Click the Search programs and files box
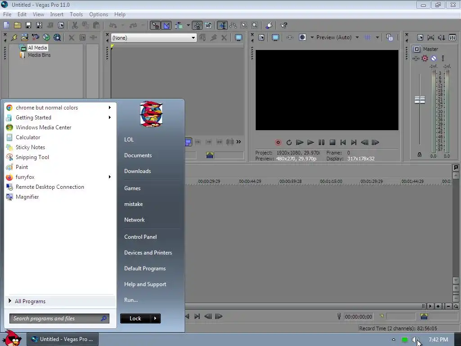461x346 pixels. [59, 319]
